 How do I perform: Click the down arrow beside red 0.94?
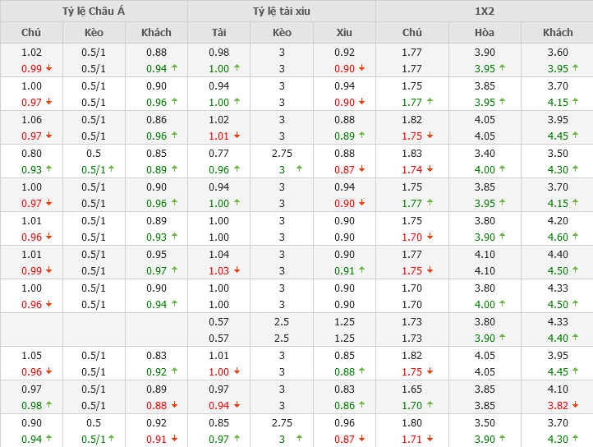point(236,405)
